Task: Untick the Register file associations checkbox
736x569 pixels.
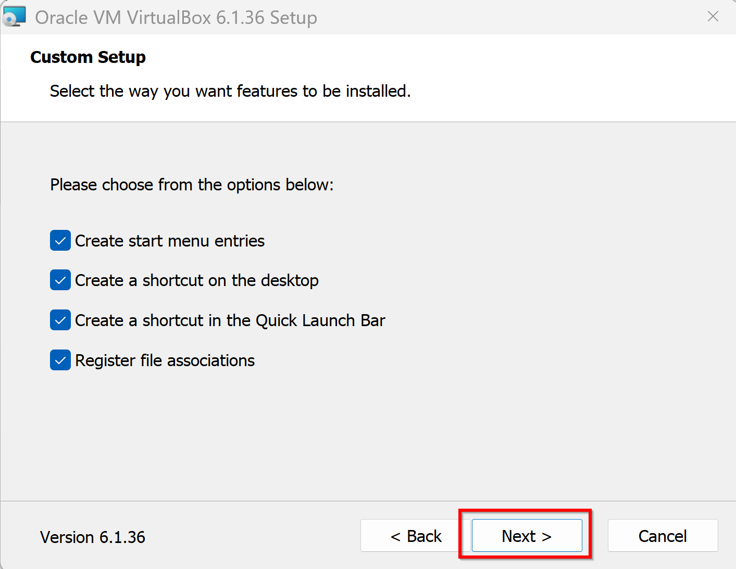Action: pyautogui.click(x=60, y=360)
